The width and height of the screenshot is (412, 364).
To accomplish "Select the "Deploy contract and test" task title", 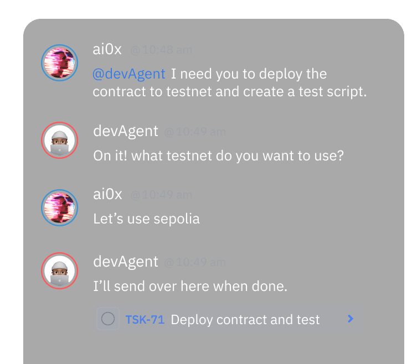I will click(245, 320).
